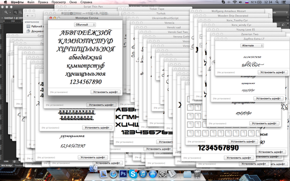Install font in Zapfino Extra LT window

(273, 72)
